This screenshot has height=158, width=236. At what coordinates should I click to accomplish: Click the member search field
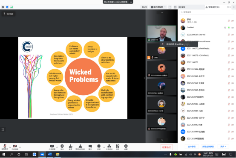(x=207, y=12)
